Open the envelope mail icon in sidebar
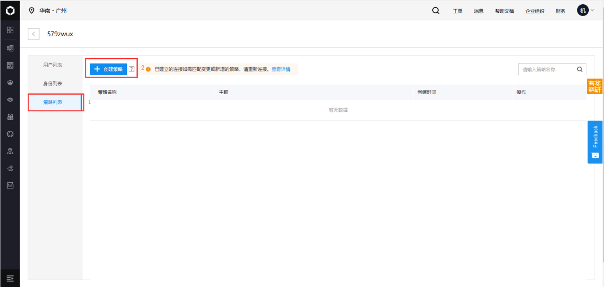 pyautogui.click(x=10, y=185)
